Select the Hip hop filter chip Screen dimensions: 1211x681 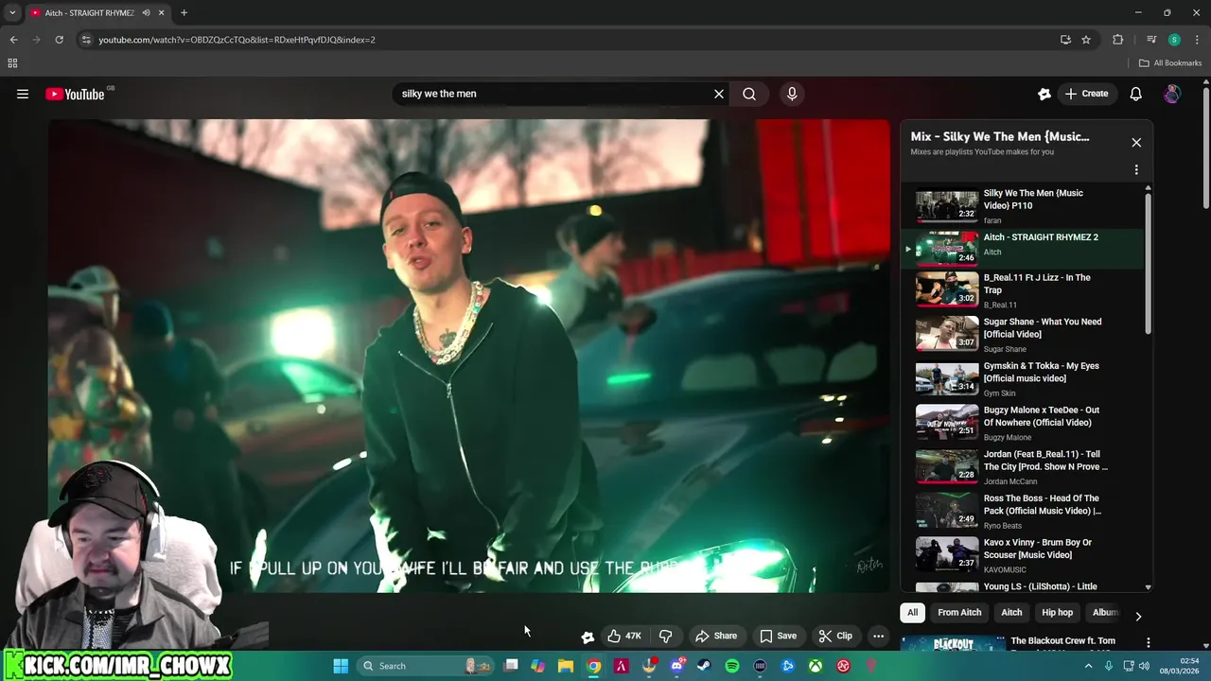[x=1057, y=612]
